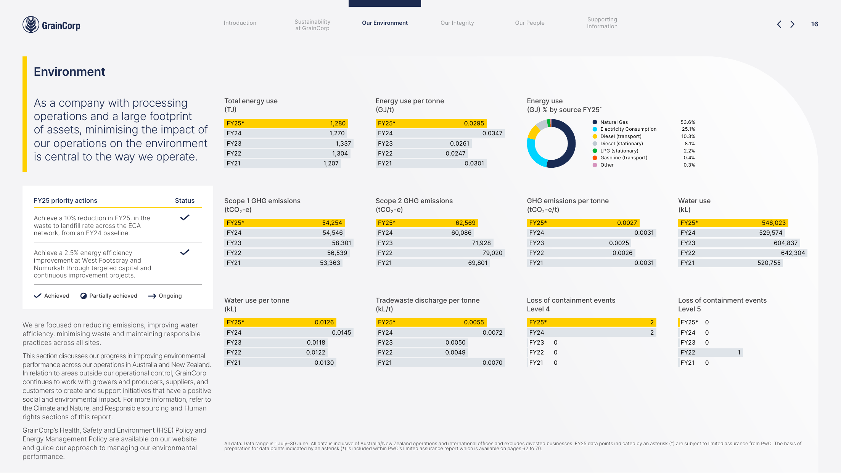Click FY25 priority actions table header
The image size is (841, 473).
point(66,200)
